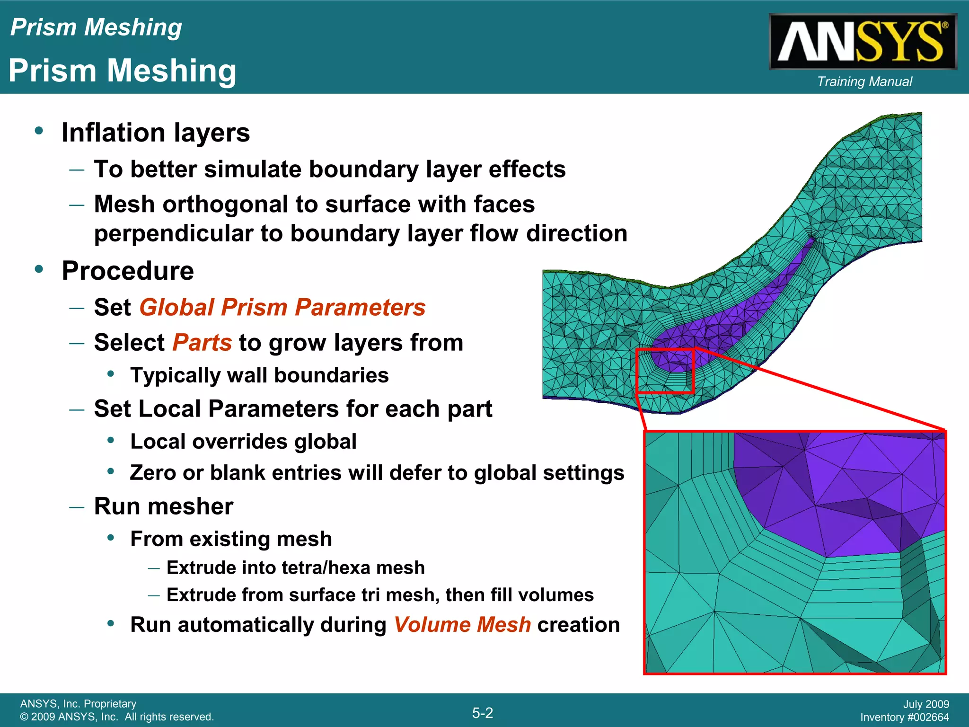
Task: Click the Local overrides global bullet
Action: 243,442
